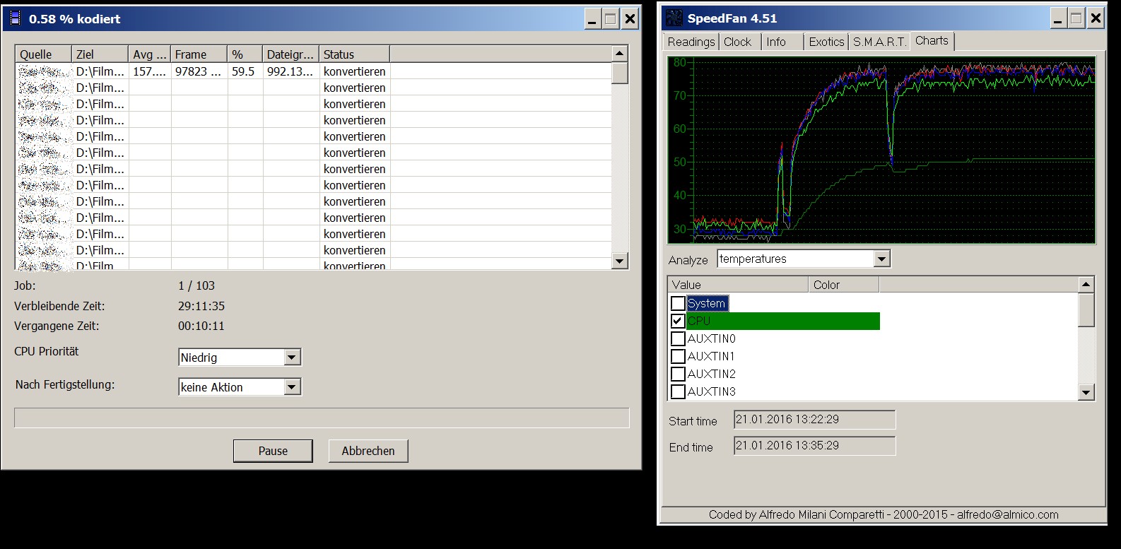Select the Charts tab
This screenshot has height=549, width=1121.
tap(932, 41)
